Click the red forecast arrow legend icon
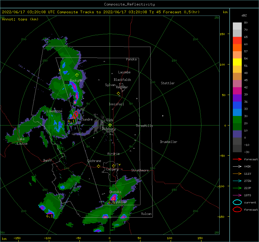 click(237, 159)
